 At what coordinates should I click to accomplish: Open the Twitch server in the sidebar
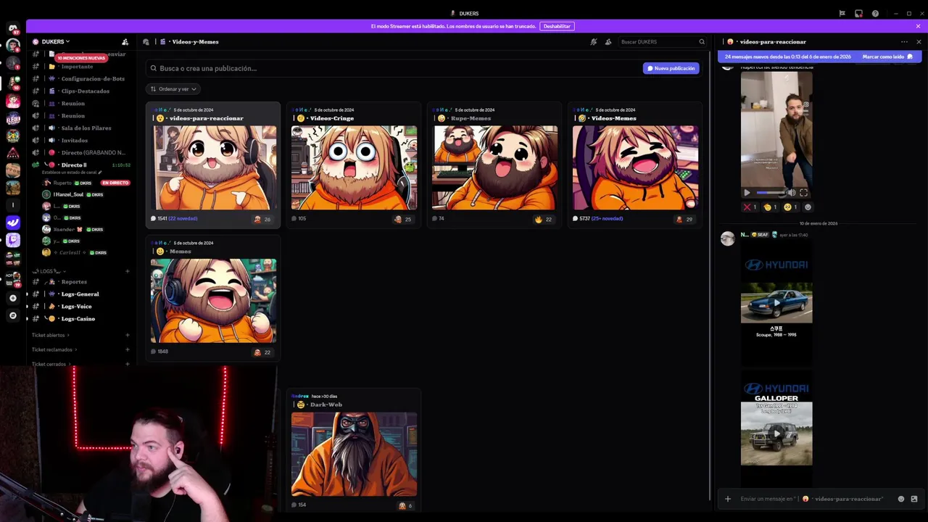pyautogui.click(x=12, y=240)
